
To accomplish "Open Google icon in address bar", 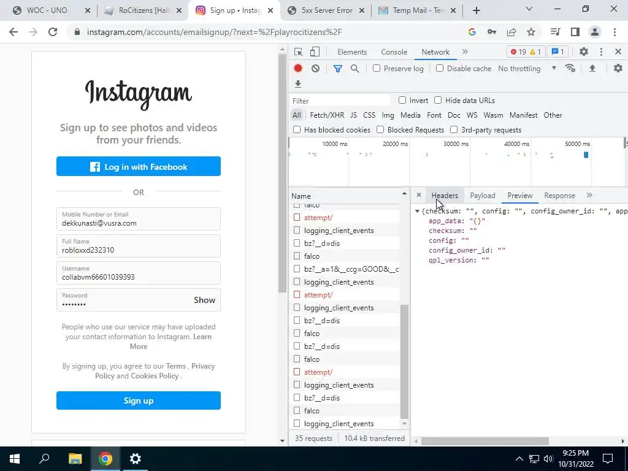I will pos(472,32).
